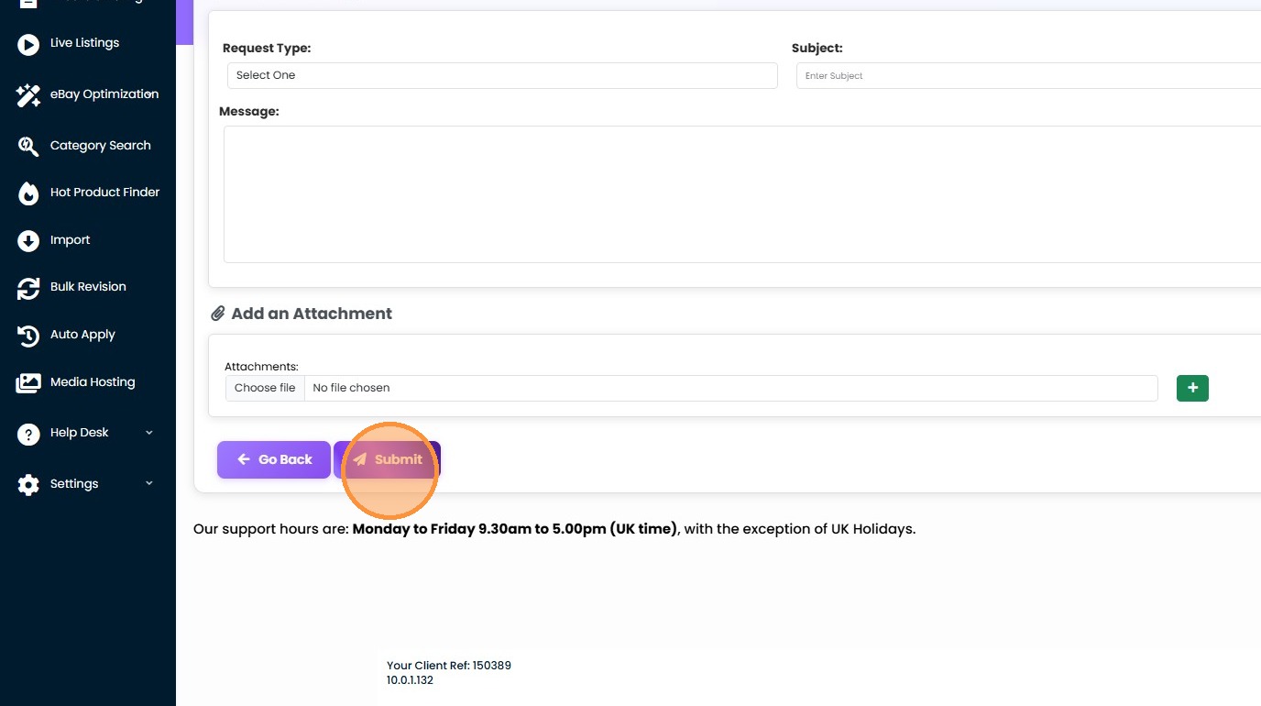
Task: Click the Help Desk question mark icon
Action: coord(28,434)
